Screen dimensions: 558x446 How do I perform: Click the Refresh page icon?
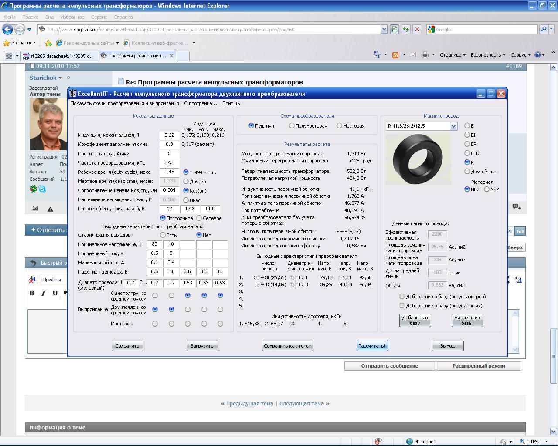[406, 29]
